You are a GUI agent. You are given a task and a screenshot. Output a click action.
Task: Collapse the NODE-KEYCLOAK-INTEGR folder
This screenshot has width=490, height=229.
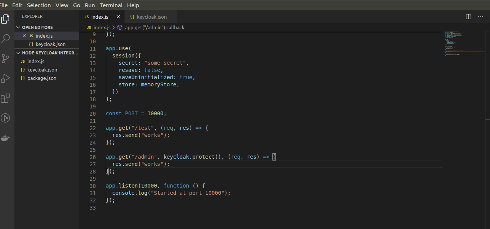click(18, 52)
